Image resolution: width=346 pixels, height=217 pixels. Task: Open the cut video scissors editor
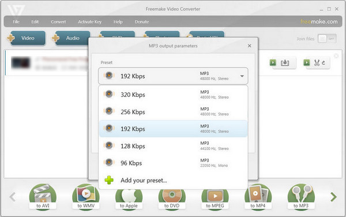tap(317, 63)
